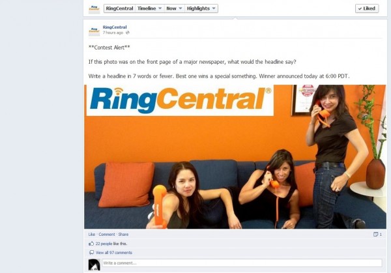391x273 pixels.
Task: Click the RingCentral post avatar icon
Action: coord(94,31)
